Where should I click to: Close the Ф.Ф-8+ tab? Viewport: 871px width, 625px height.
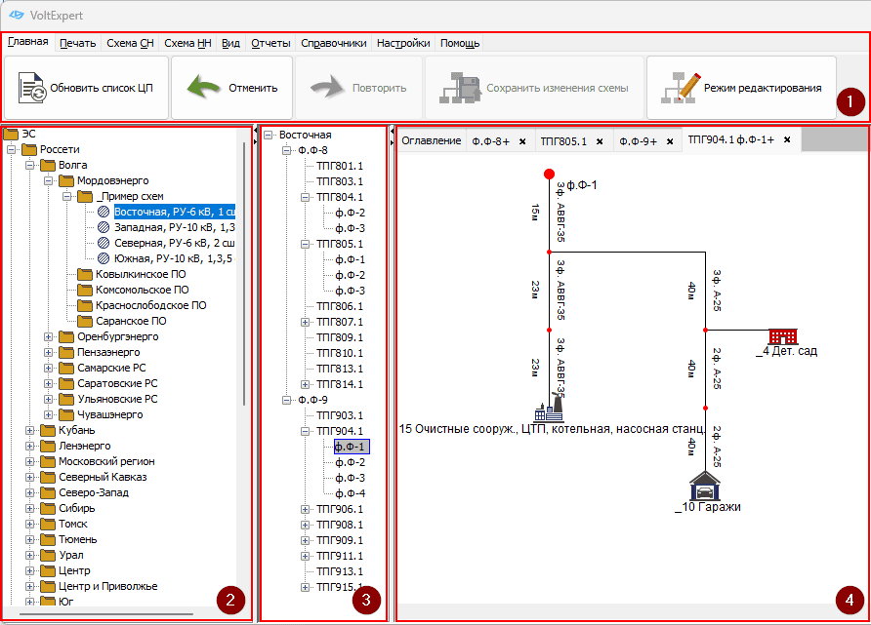tap(522, 141)
